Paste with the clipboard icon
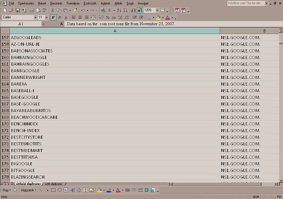Image resolution: width=283 pixels, height=199 pixels. pyautogui.click(x=66, y=10)
